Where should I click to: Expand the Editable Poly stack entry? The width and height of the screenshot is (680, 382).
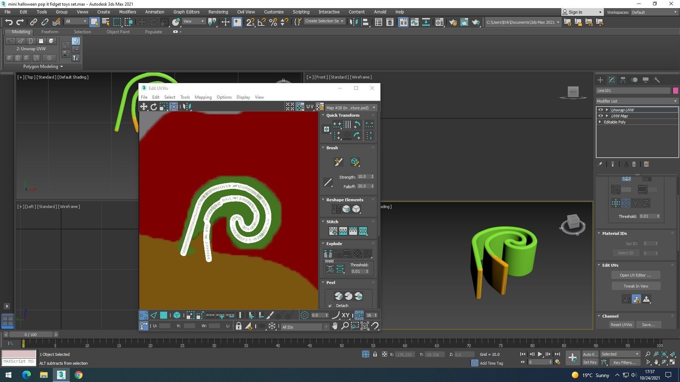pyautogui.click(x=600, y=122)
